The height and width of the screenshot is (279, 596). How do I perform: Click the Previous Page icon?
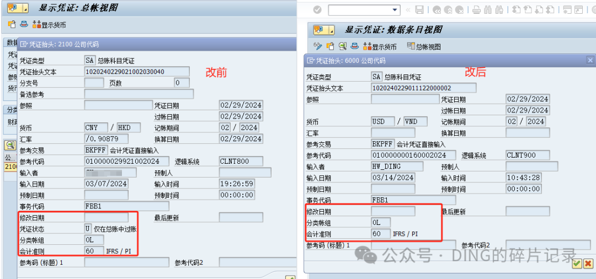coord(528,10)
